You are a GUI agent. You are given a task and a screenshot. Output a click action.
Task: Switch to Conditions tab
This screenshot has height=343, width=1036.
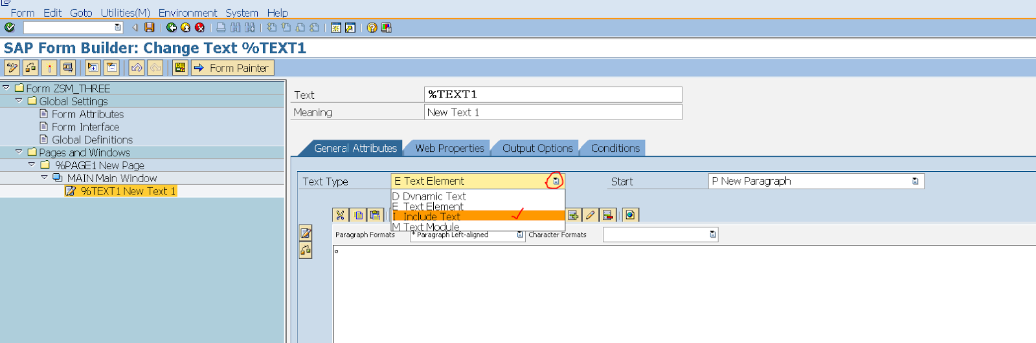615,148
